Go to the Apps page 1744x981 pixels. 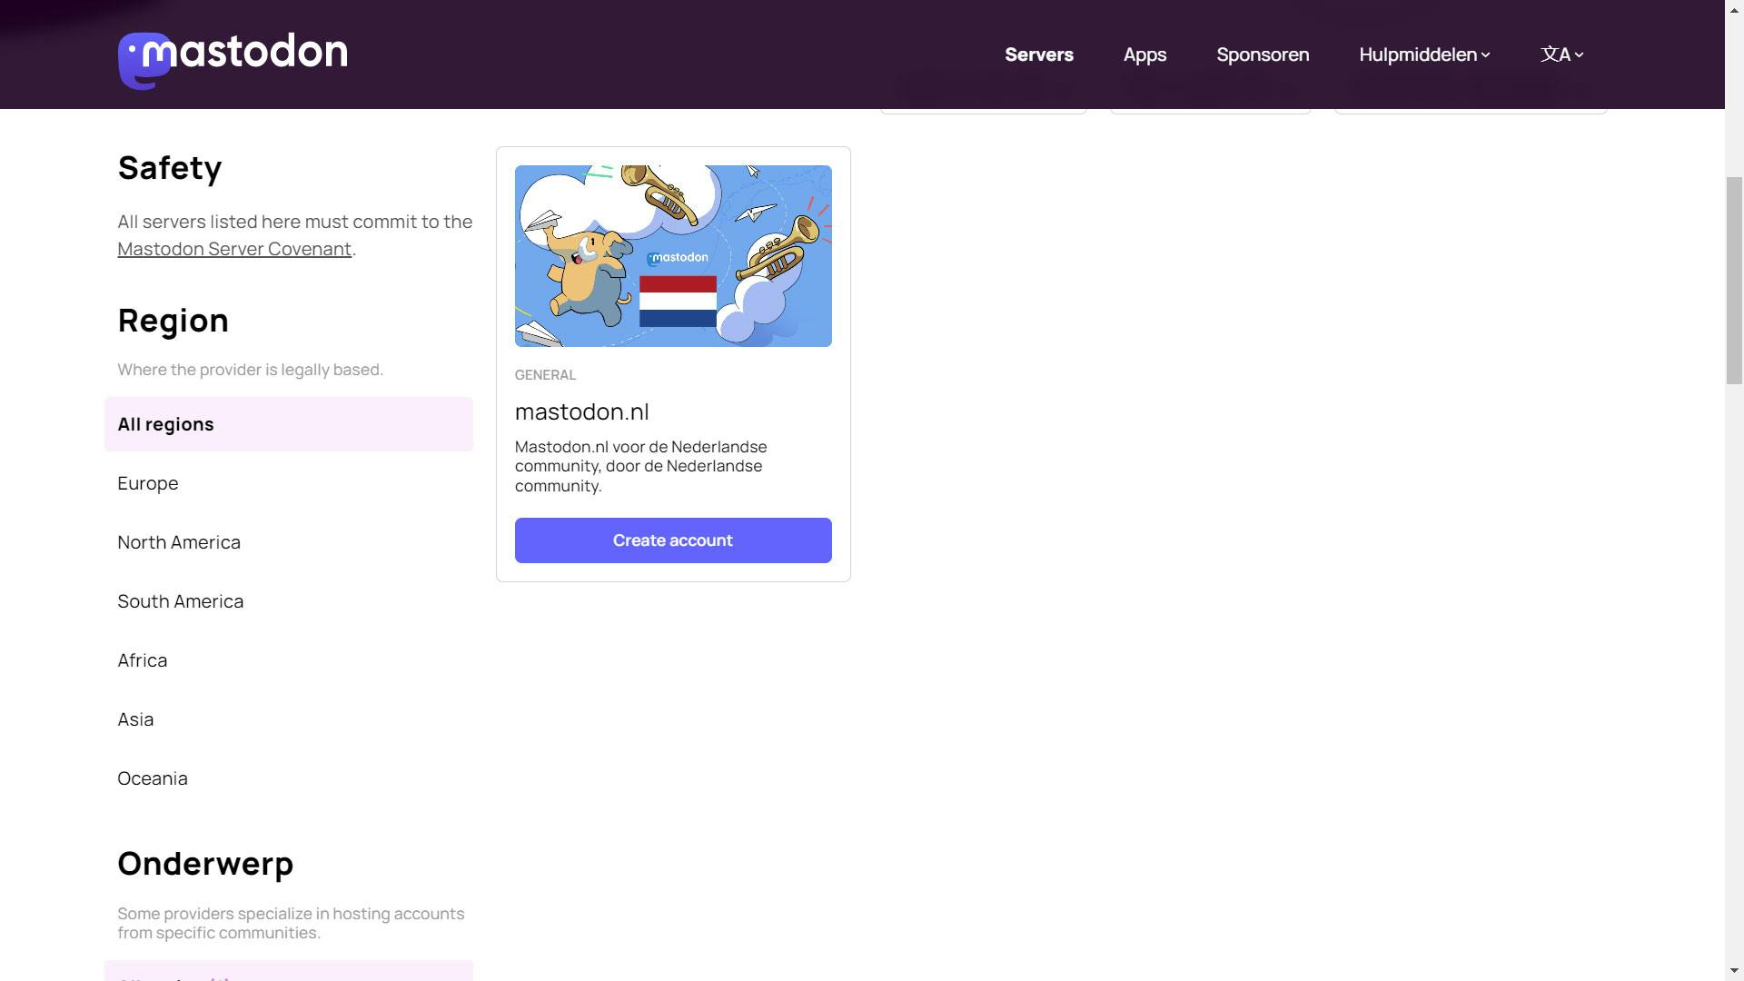click(x=1144, y=54)
